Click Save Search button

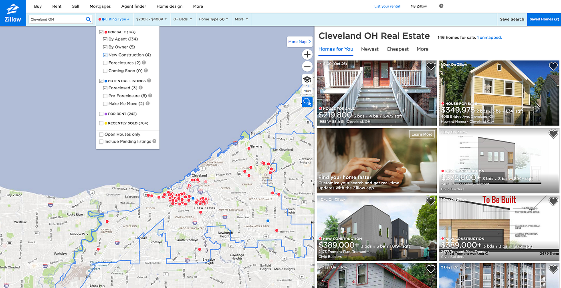click(512, 19)
